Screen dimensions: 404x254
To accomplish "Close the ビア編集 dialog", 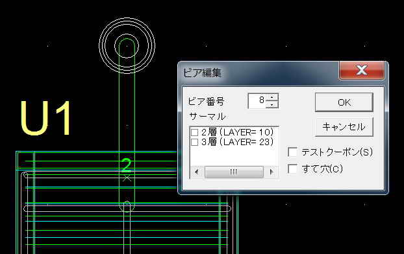I will [x=362, y=70].
